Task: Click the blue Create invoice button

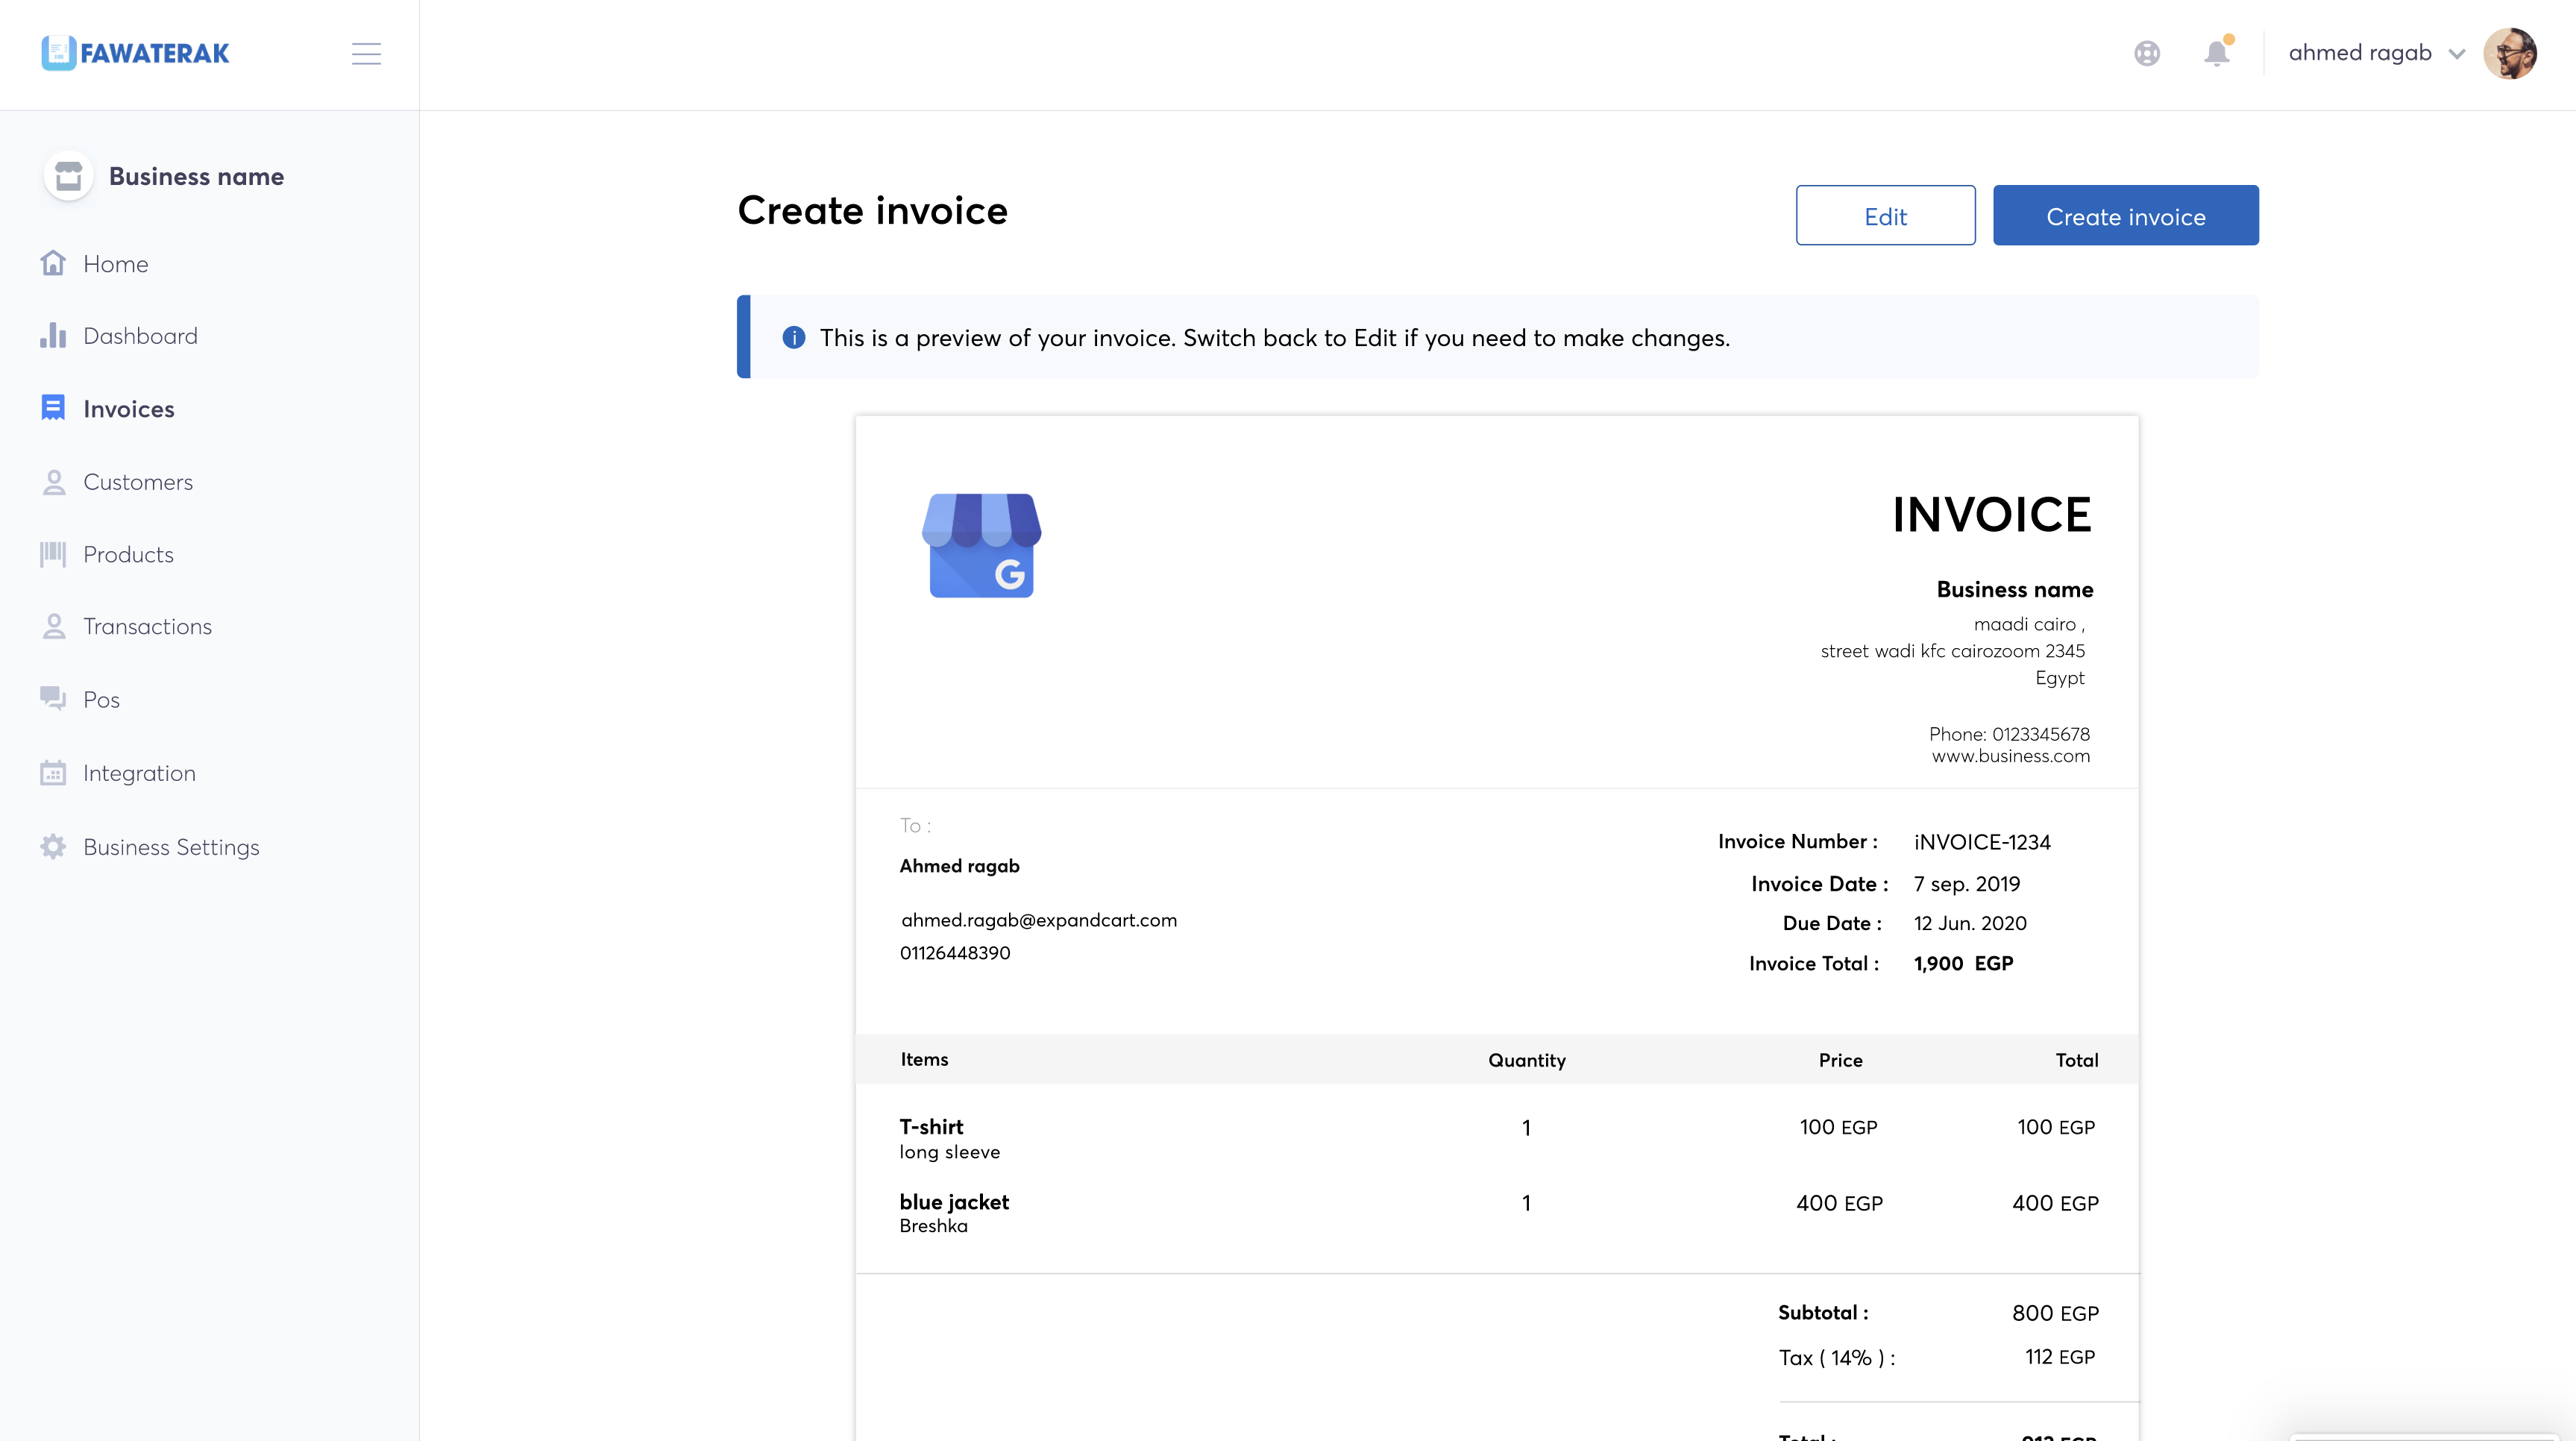Action: pos(2125,216)
